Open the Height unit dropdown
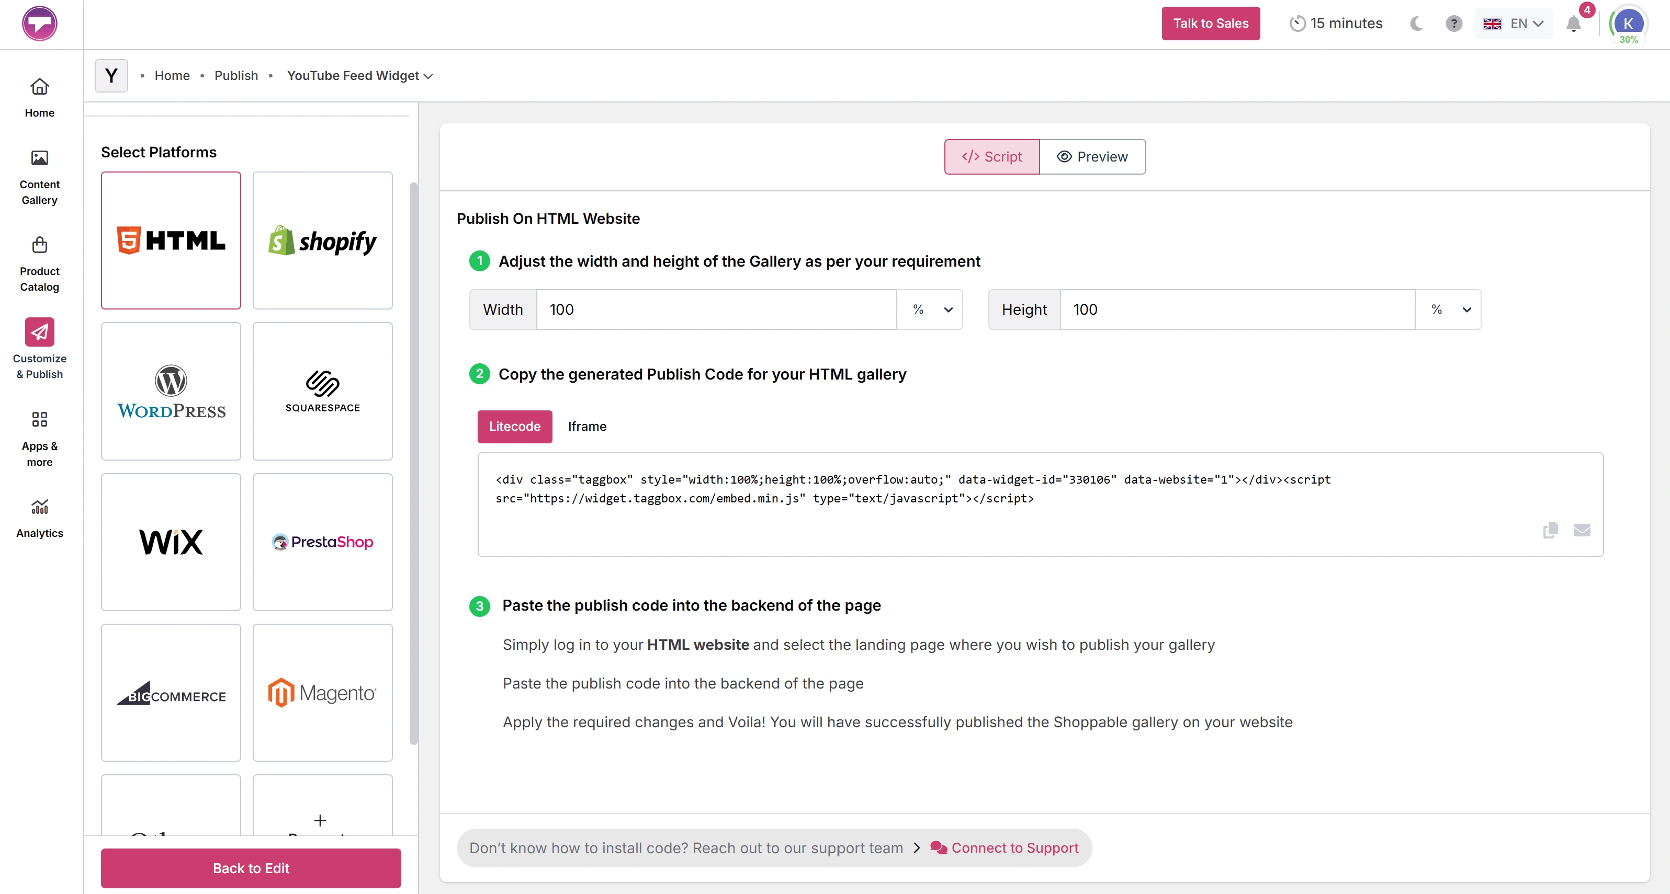Viewport: 1670px width, 894px height. tap(1448, 310)
